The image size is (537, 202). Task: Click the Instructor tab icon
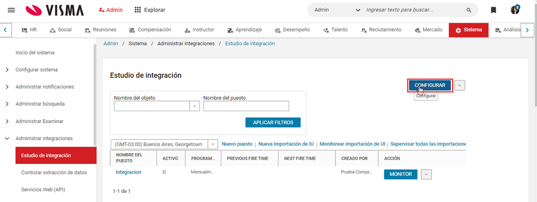[187, 30]
